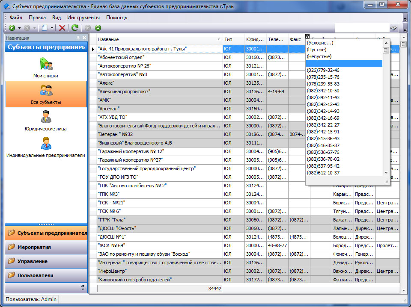Click the column filter dropdown button in header
This screenshot has width=411, height=307.
coord(308,36)
